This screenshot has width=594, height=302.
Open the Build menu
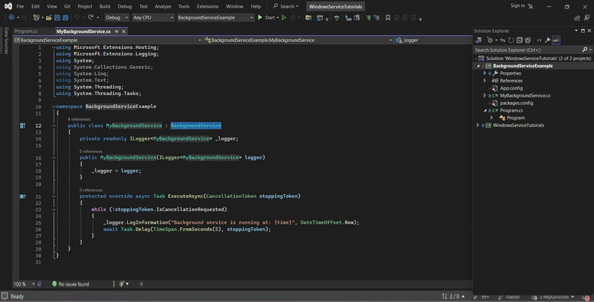(104, 6)
